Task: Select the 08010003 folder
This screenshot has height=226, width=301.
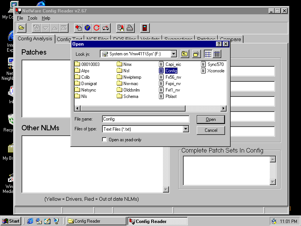Action: [87, 64]
